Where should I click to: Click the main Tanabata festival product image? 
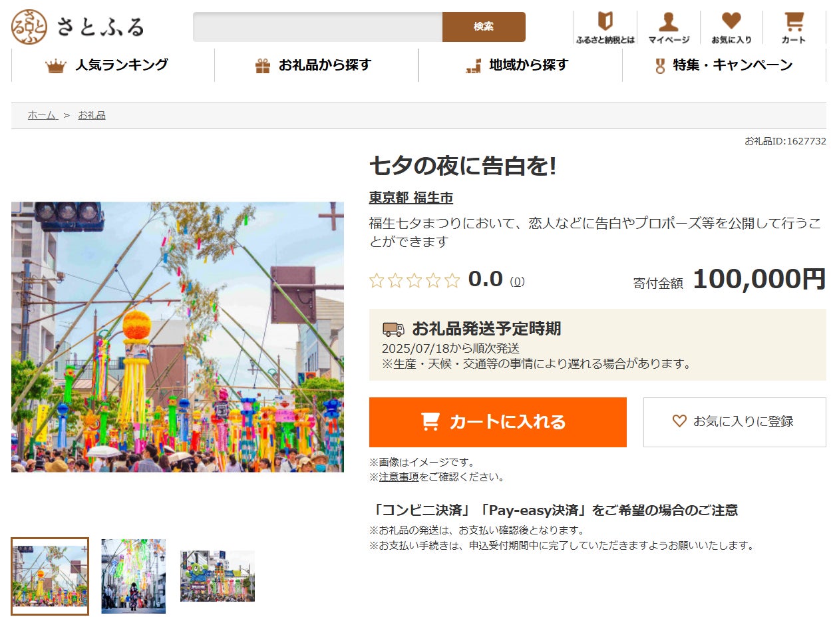178,337
